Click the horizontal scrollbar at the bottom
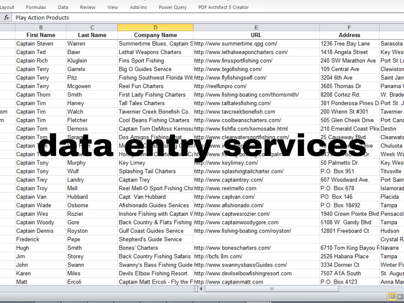This screenshot has width=404, height=303. point(271,288)
